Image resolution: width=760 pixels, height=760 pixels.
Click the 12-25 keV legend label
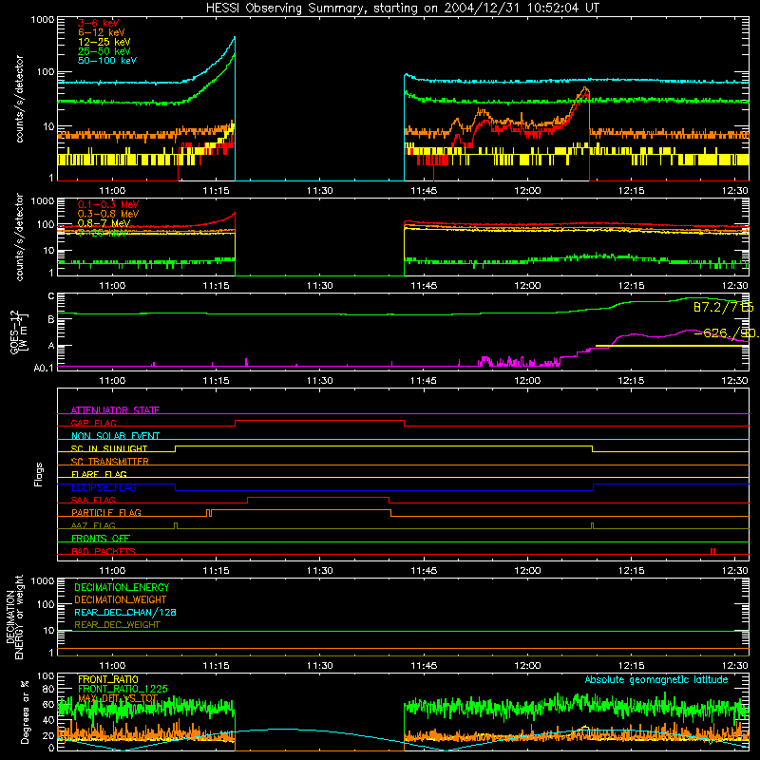click(x=104, y=42)
